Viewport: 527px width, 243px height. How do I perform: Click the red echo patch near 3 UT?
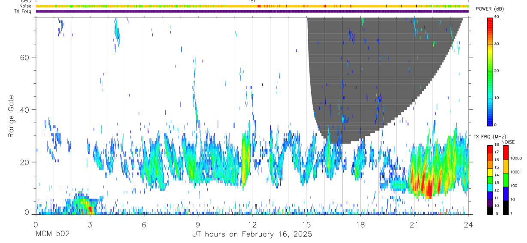coord(90,209)
